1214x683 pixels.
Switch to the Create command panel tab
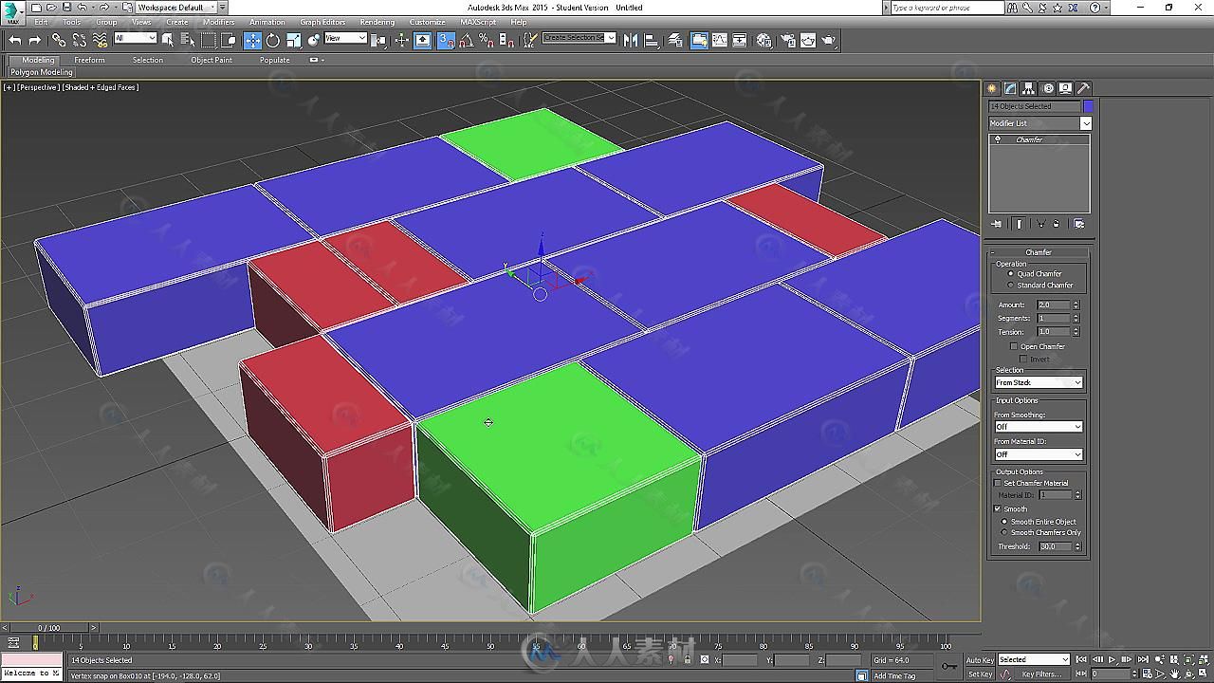point(993,88)
